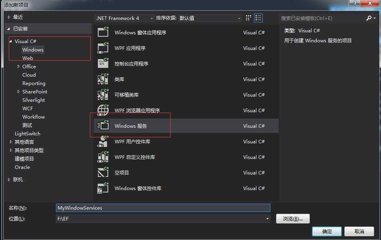This screenshot has height=240, width=381.
Task: Select the 测试 tree item
Action: (27, 125)
